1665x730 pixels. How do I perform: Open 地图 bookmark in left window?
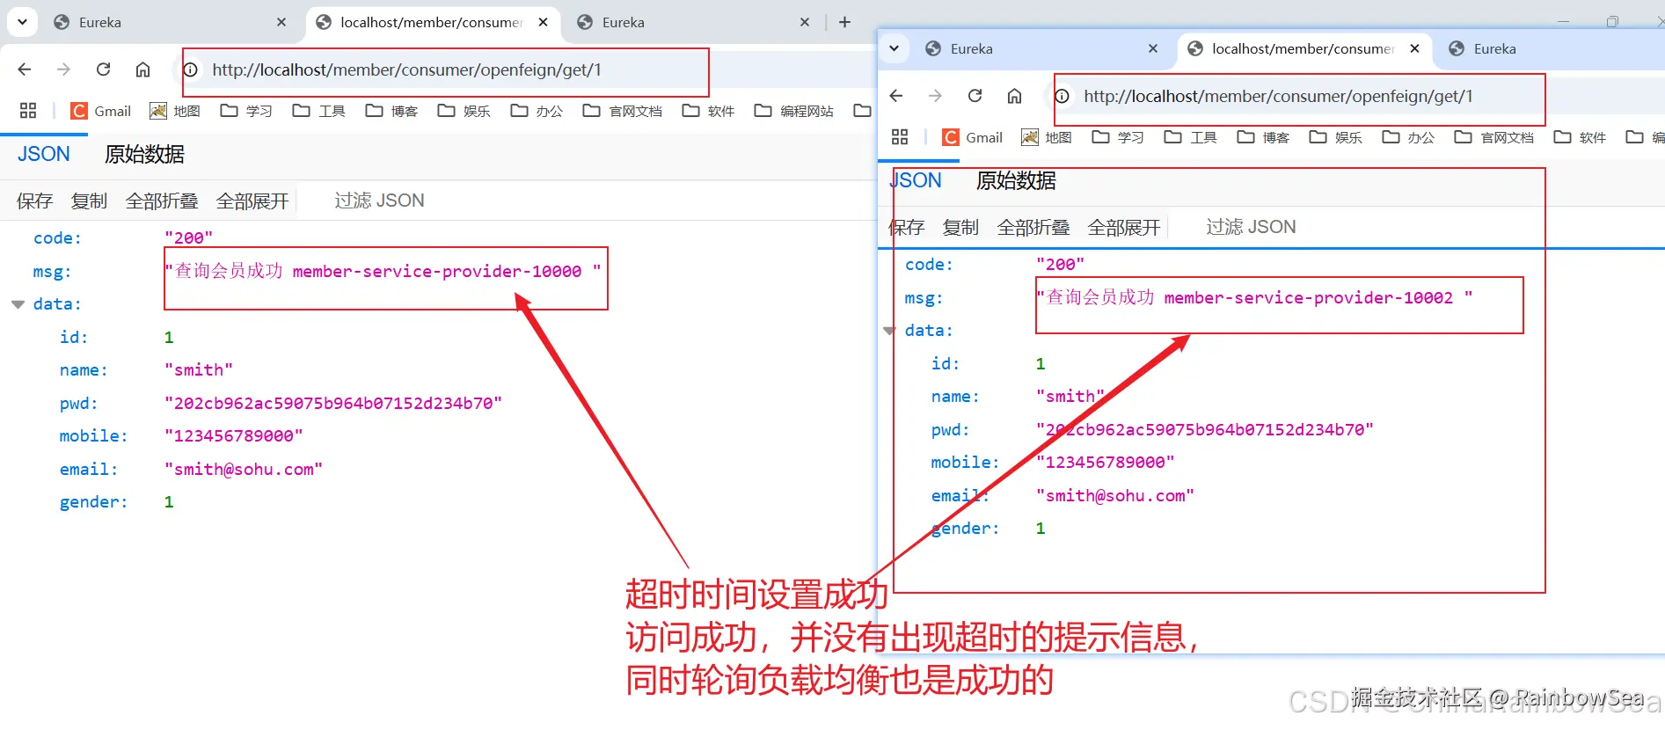point(175,111)
